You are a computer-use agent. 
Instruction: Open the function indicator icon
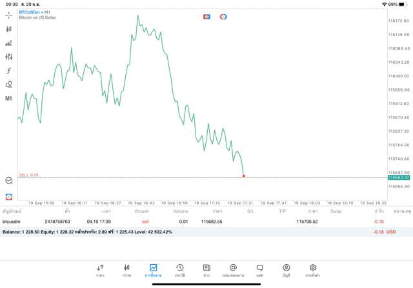9,71
